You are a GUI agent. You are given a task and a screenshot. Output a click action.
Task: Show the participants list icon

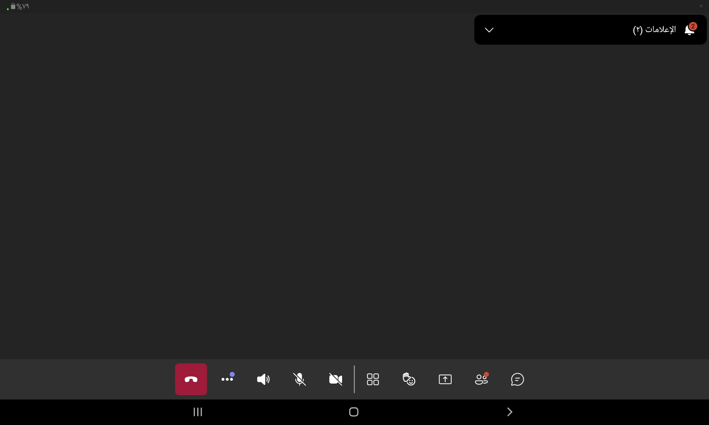(481, 379)
